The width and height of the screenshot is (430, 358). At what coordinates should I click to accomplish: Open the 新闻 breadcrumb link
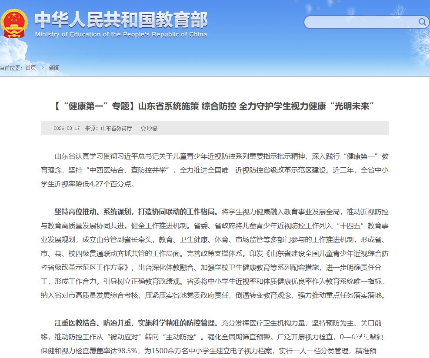(54, 68)
